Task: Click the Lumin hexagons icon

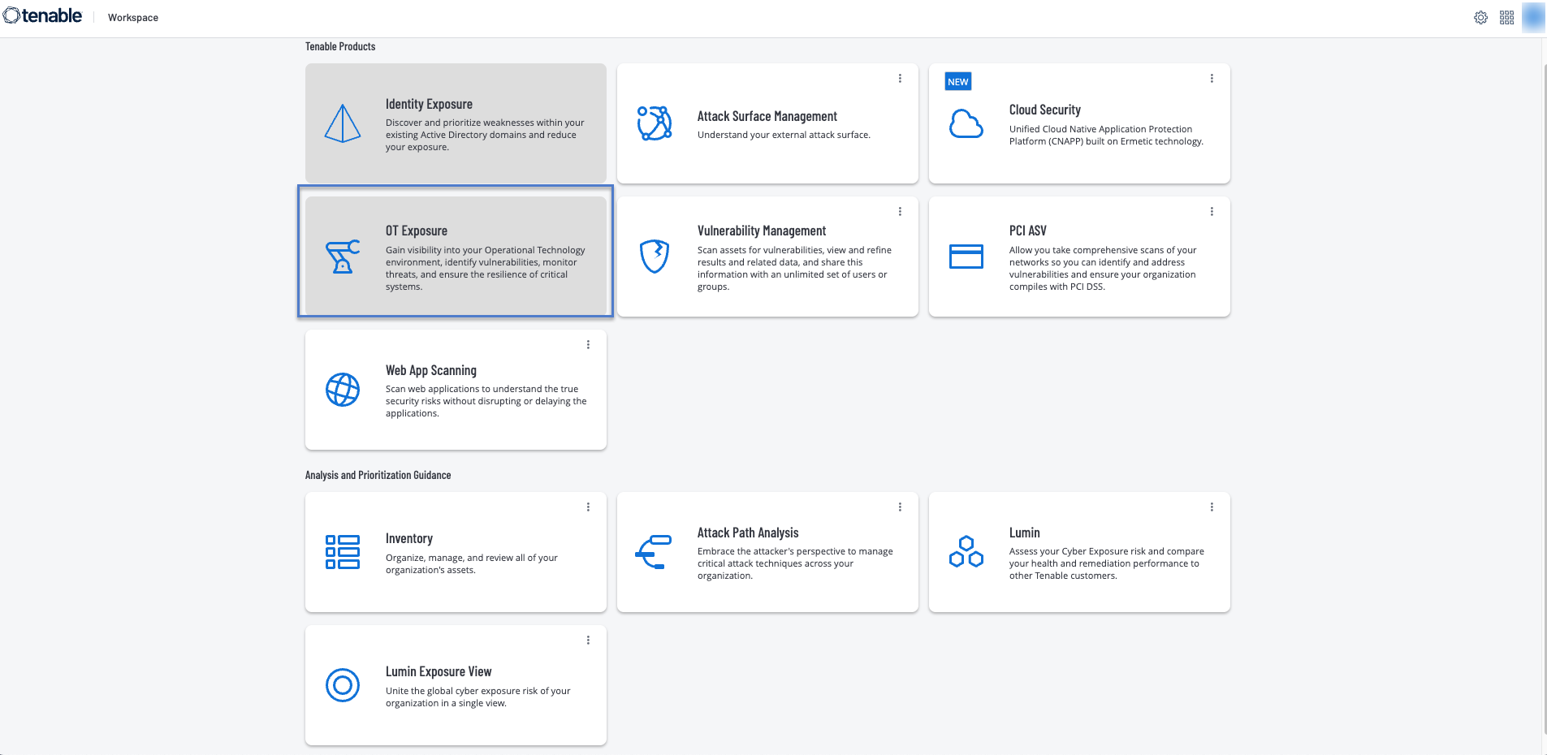Action: (966, 552)
